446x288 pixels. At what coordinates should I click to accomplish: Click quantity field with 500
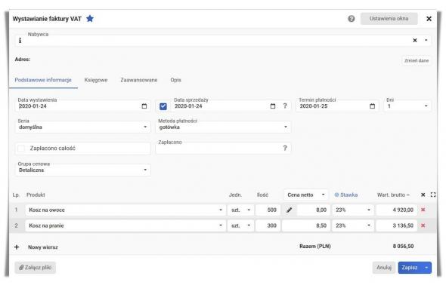(x=268, y=210)
